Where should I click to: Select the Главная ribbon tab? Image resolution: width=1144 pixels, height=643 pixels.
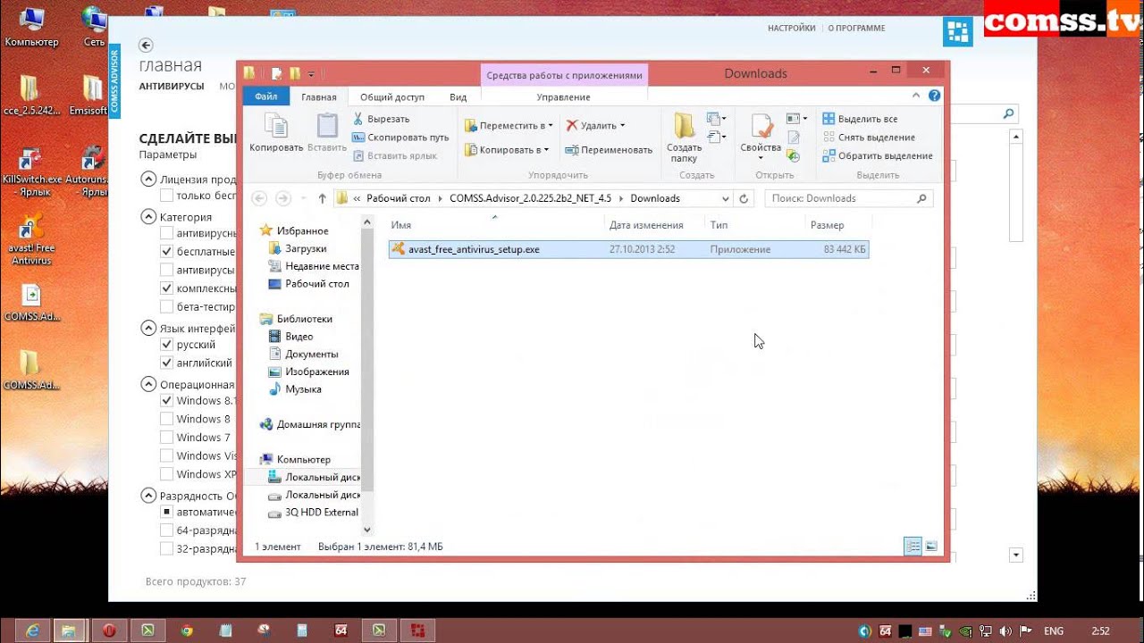(x=319, y=97)
